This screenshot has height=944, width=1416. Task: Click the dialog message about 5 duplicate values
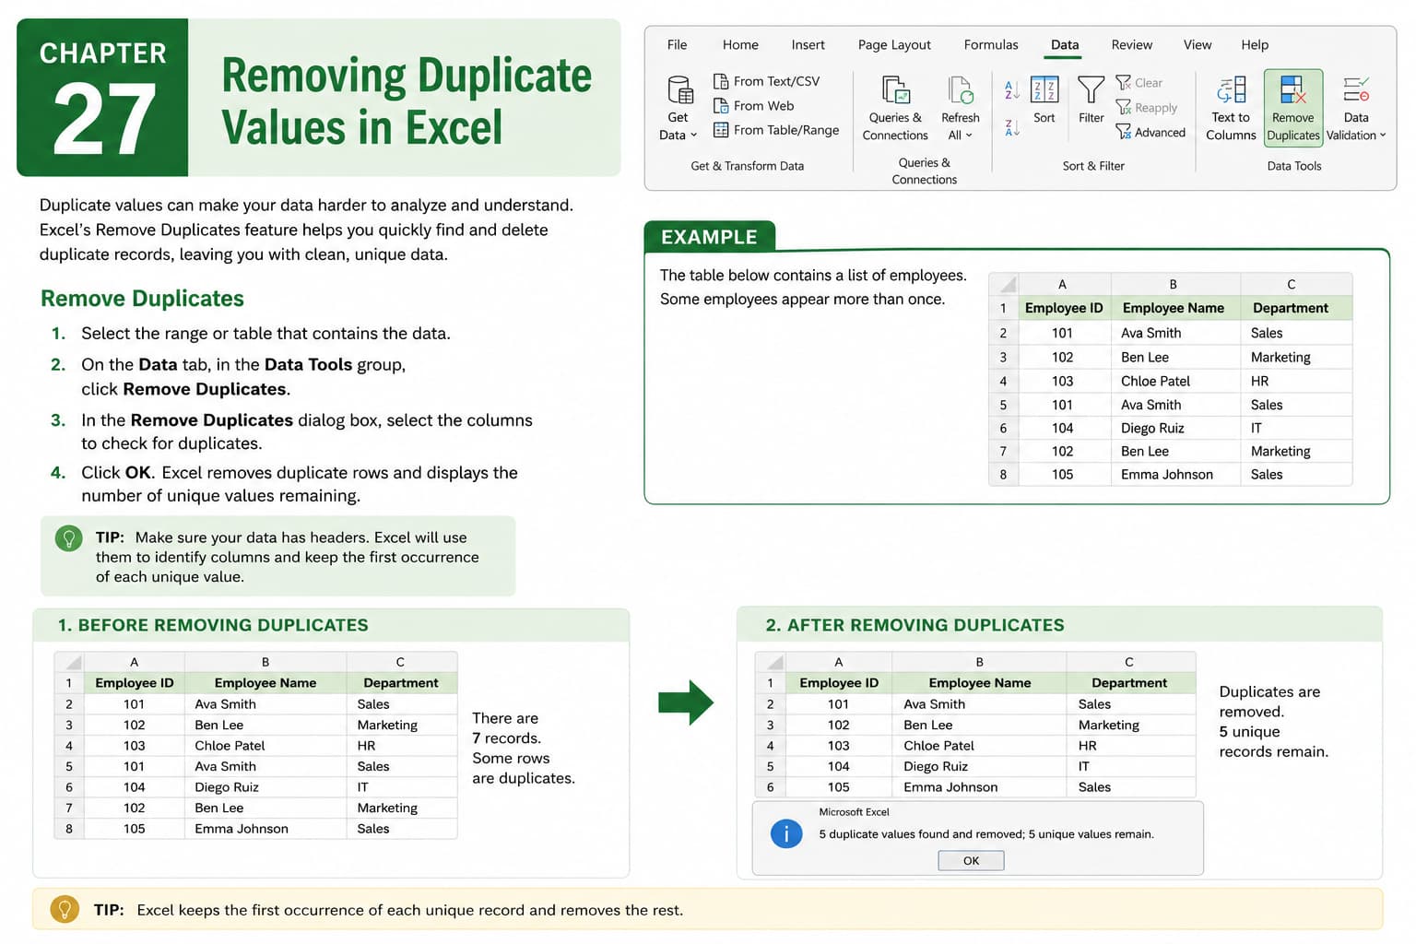(985, 834)
